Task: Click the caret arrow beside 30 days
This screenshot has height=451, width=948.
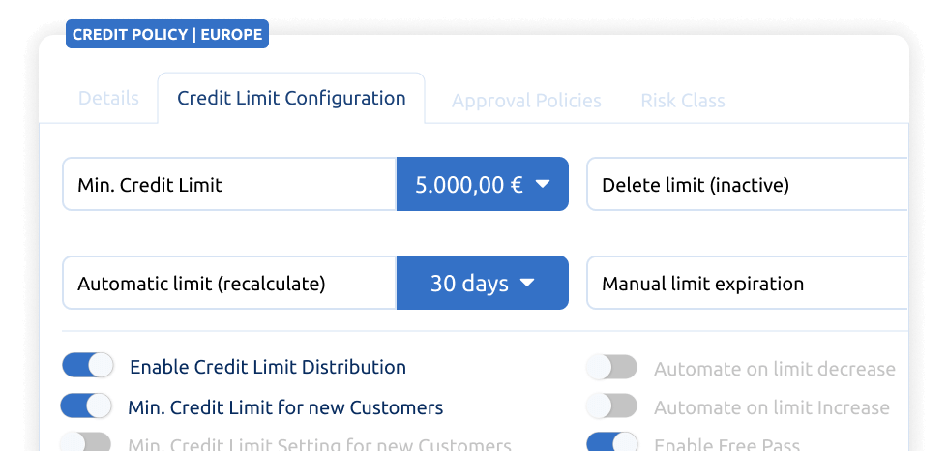Action: 528,283
